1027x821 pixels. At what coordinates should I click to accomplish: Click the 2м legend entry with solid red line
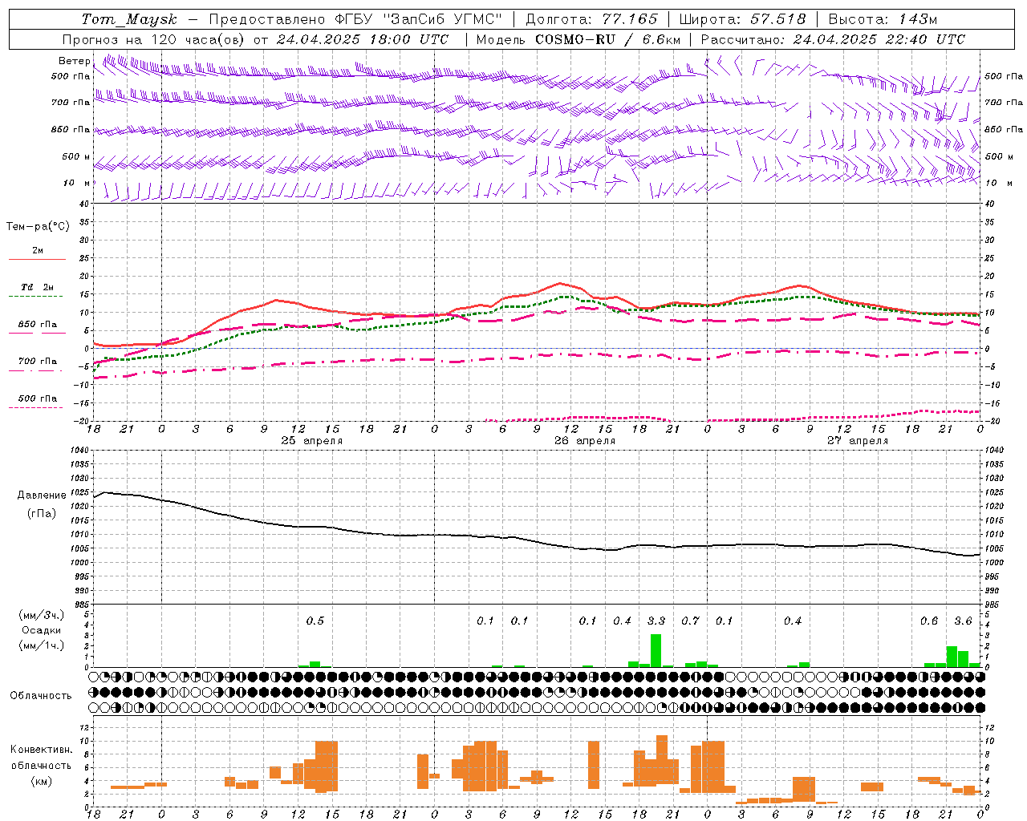coord(37,251)
